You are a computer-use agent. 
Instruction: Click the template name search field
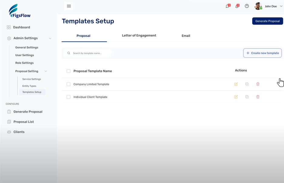tap(88, 53)
